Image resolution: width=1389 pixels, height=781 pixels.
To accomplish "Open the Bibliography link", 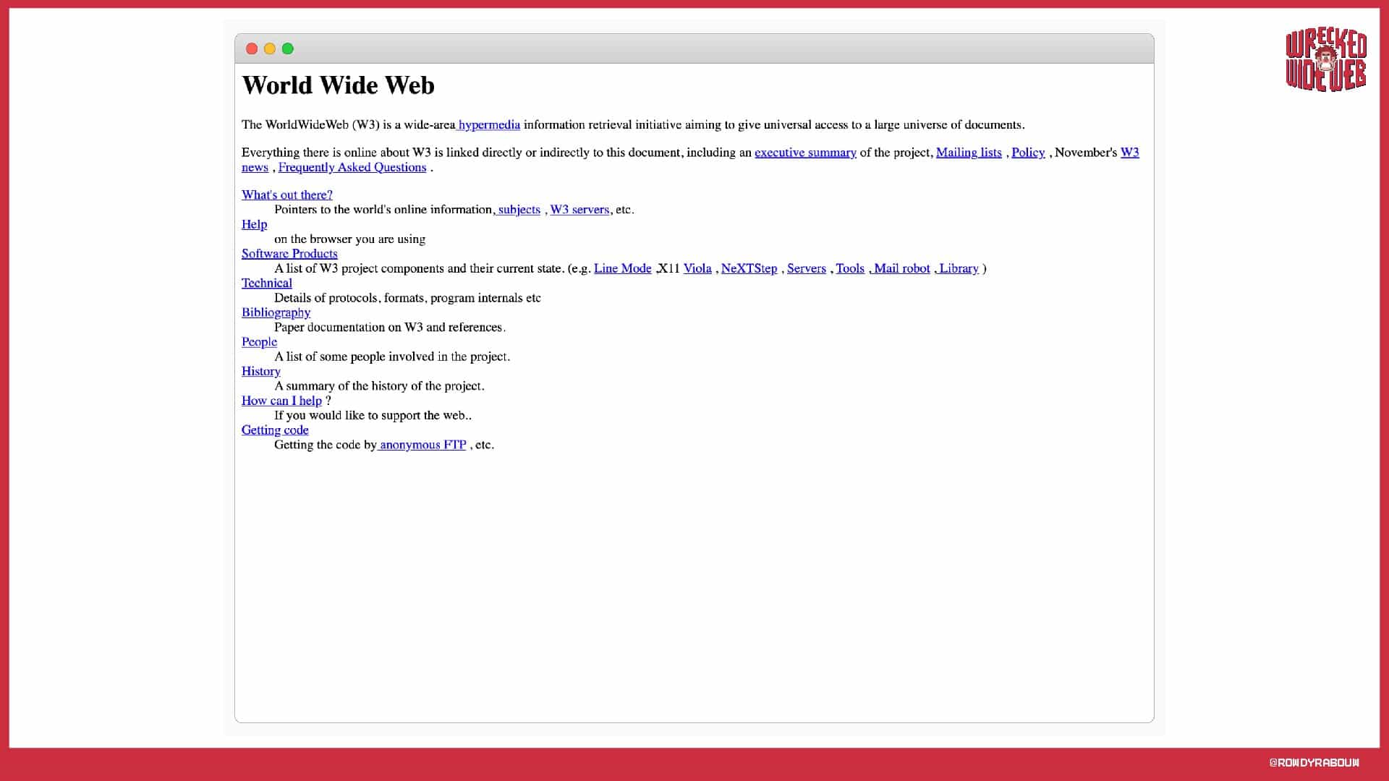I will pyautogui.click(x=276, y=312).
